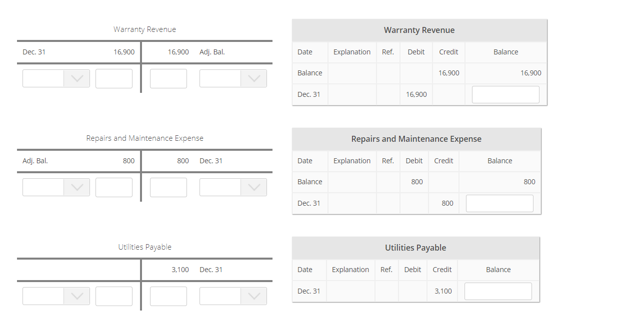The image size is (639, 330).
Task: Click the debit amount field under Utilities Payable
Action: (x=113, y=296)
